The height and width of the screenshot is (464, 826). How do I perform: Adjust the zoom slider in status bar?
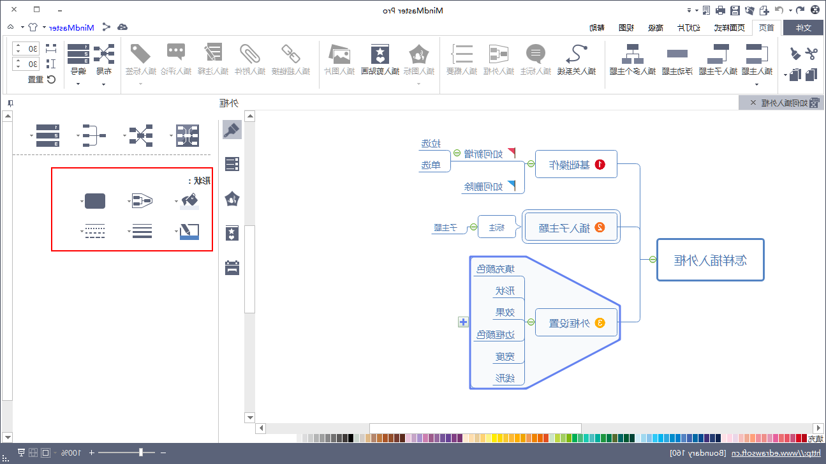pos(142,453)
